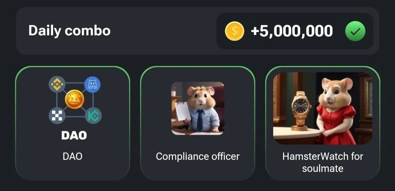Screen dimensions: 395x191
Task: Click the hamster in blue shirt image
Action: [198, 108]
